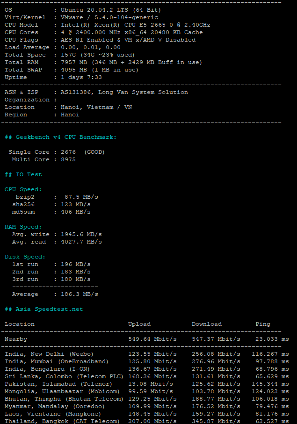The width and height of the screenshot is (297, 424).
Task: Click the ASN & ISP AS131386 line
Action: [96, 92]
